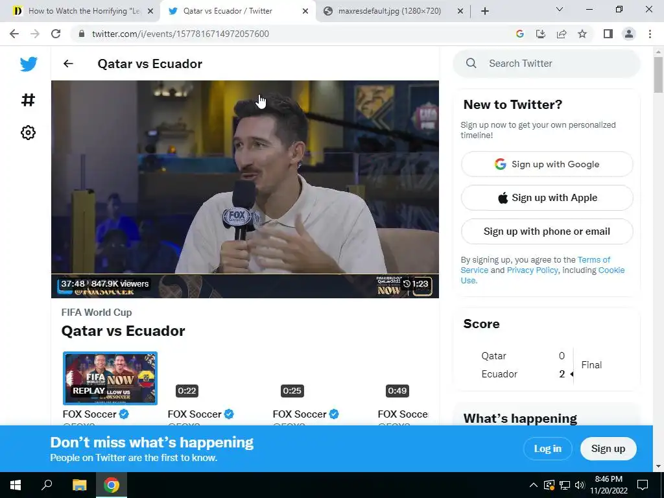Click the URL address bar
Screen dimensions: 664x498
[292, 34]
